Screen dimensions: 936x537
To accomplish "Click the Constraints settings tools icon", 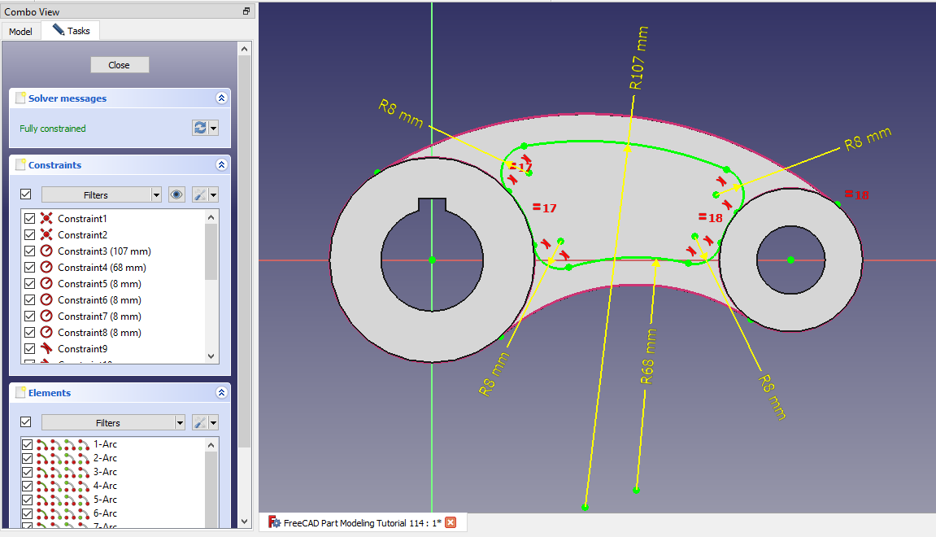I will click(x=199, y=194).
